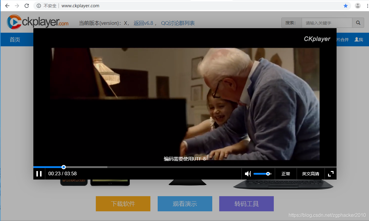Image resolution: width=369 pixels, height=221 pixels.
Task: Go back with the browser back arrow
Action: (7, 6)
